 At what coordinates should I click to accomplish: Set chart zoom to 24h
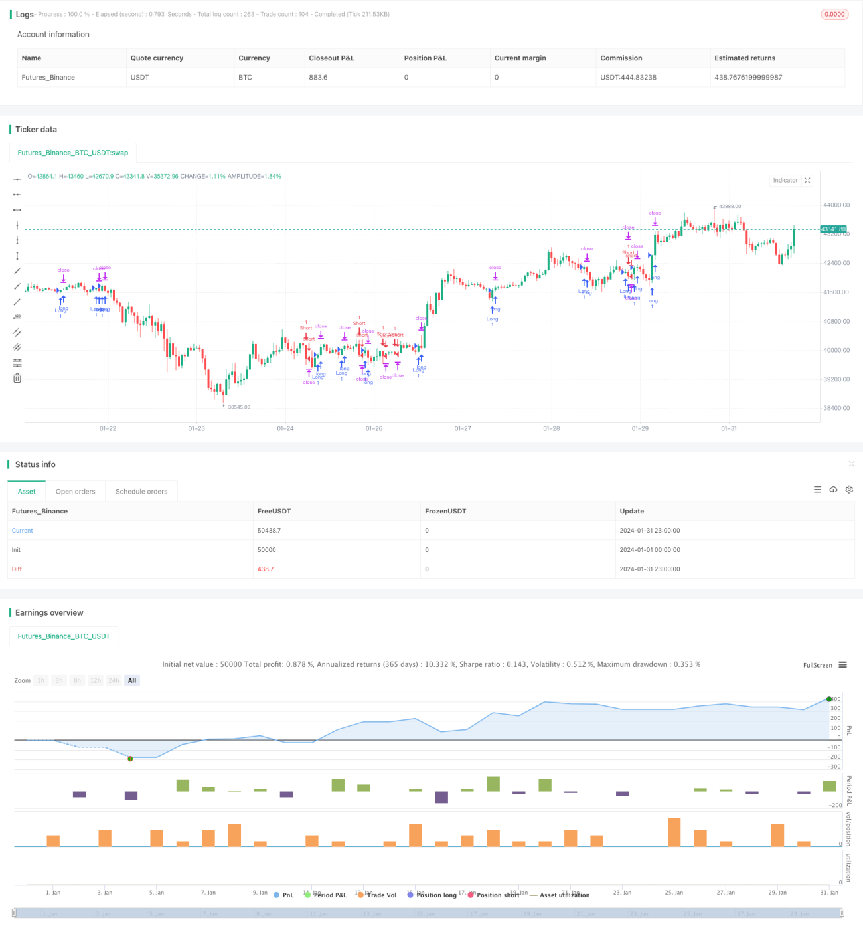[x=114, y=680]
